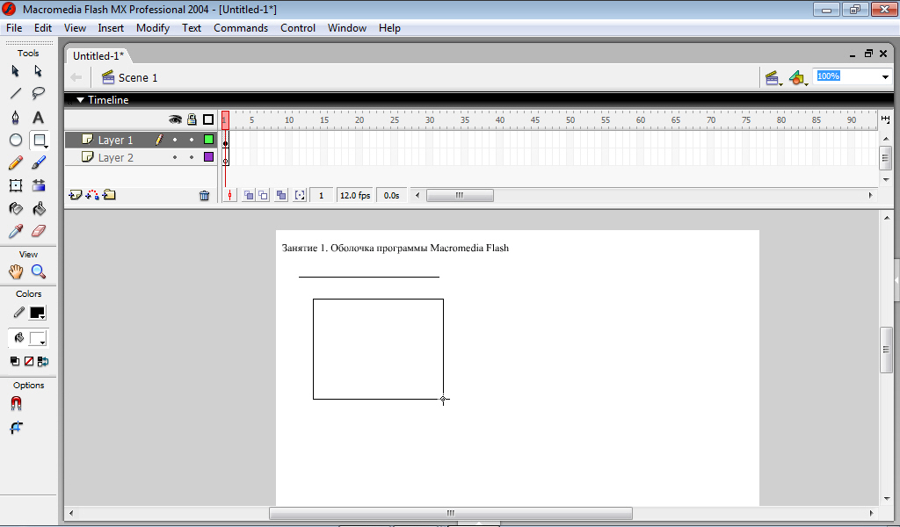Click the back arrow in edit bar
The width and height of the screenshot is (900, 527).
click(76, 77)
